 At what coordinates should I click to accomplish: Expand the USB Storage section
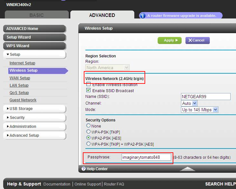(35, 109)
